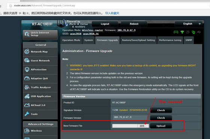
Task: Open Tools wrench icon
Action: point(27,114)
